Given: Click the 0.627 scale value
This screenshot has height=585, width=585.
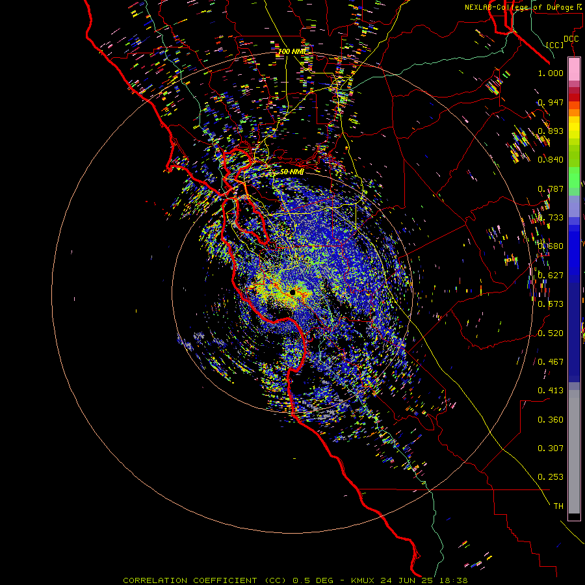Looking at the screenshot, I should [551, 276].
